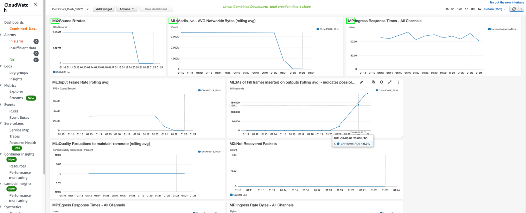Select the 12h time range
526x213 pixels.
tap(460, 9)
